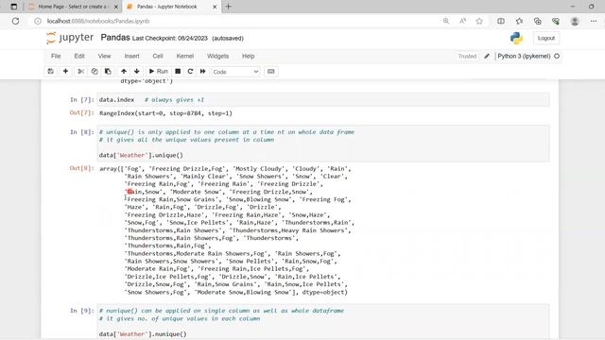Open the View menu
Viewport: 605px width, 340px height.
coord(104,56)
